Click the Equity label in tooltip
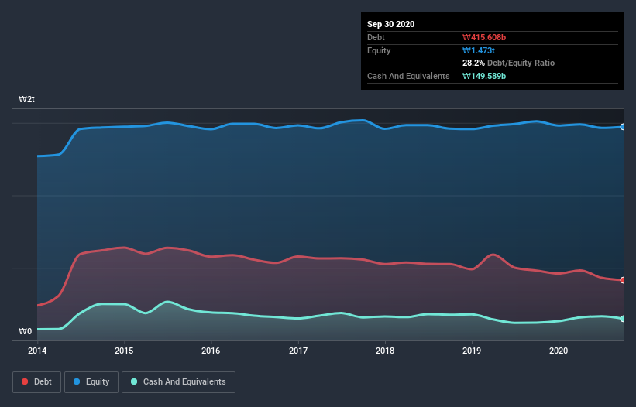The height and width of the screenshot is (407, 636). click(x=379, y=50)
